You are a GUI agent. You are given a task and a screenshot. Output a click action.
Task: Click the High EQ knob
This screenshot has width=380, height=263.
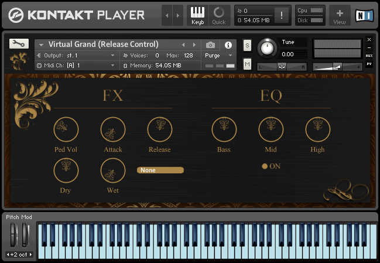tap(318, 129)
